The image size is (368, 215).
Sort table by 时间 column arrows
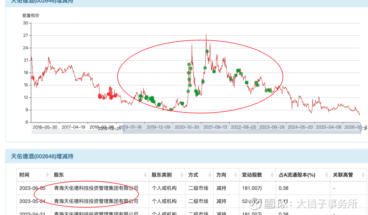point(47,175)
